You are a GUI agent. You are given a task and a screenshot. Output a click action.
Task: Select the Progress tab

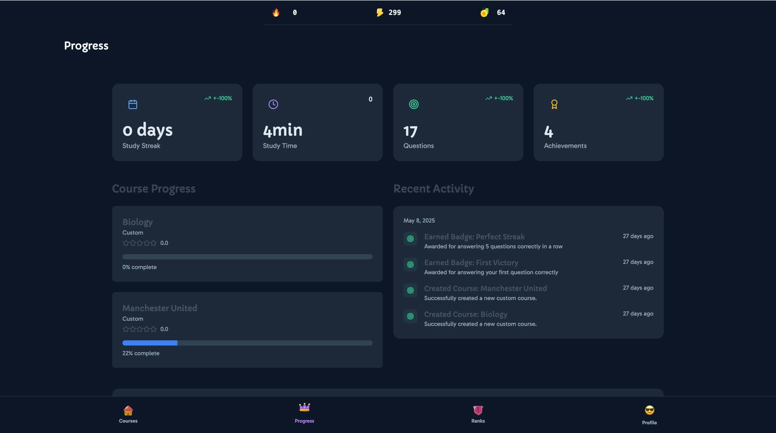[304, 413]
